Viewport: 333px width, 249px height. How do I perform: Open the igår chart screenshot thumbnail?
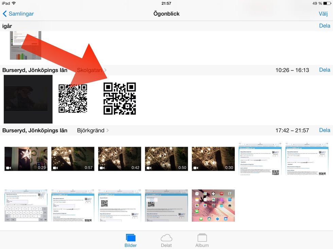pyautogui.click(x=25, y=45)
